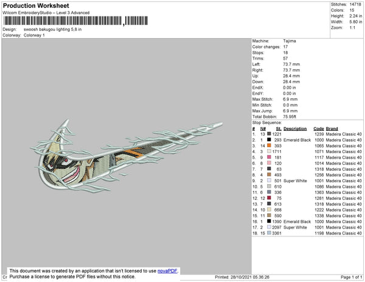
Task: Select the tan swatch in stop row 15
Action: pyautogui.click(x=269, y=215)
